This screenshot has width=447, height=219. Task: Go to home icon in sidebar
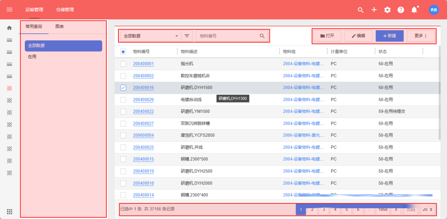click(x=9, y=28)
